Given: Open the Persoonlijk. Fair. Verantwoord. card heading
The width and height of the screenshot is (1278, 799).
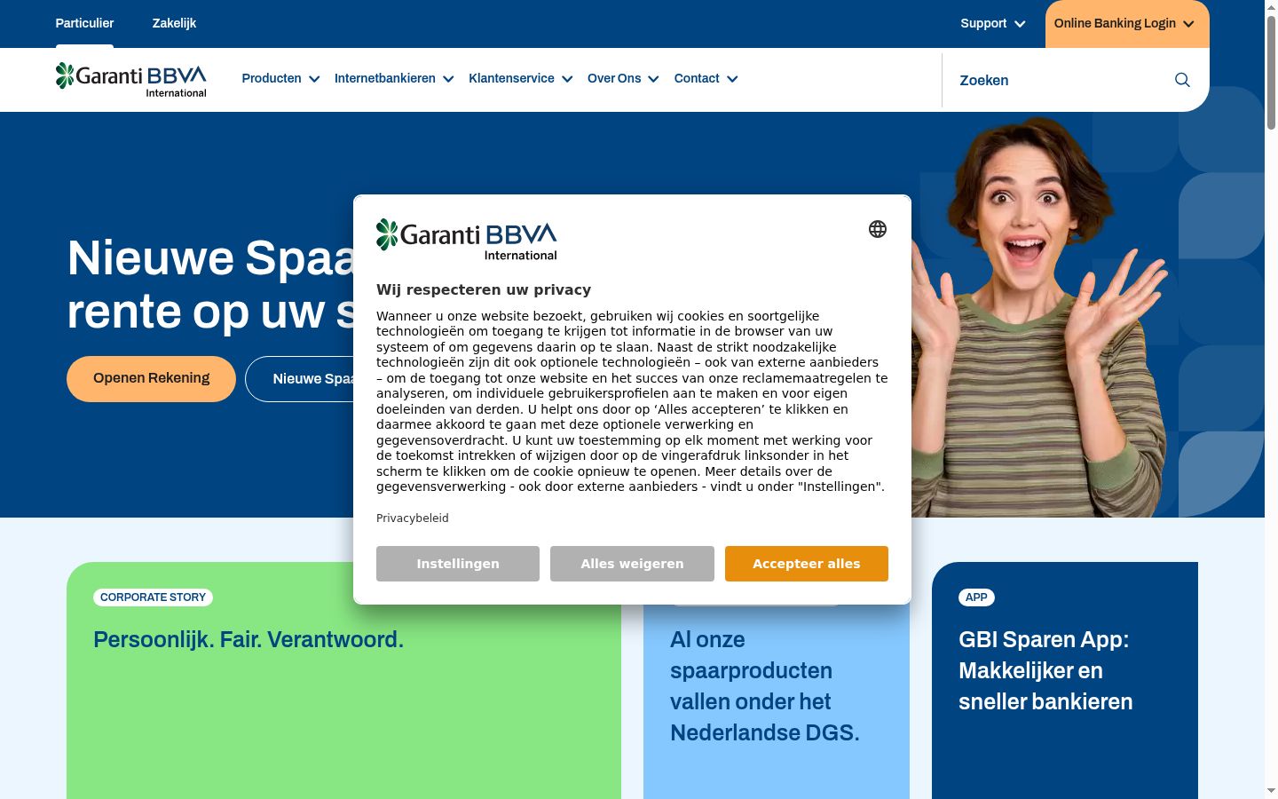Looking at the screenshot, I should pos(248,639).
